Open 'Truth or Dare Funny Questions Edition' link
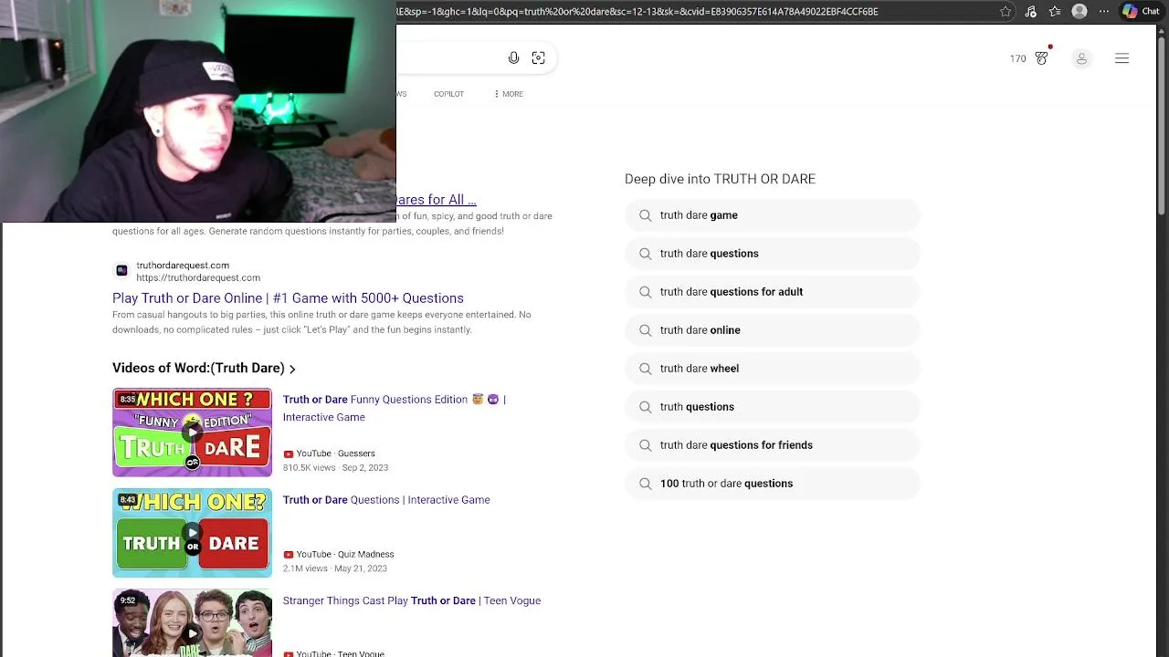The image size is (1169, 657). pyautogui.click(x=394, y=408)
